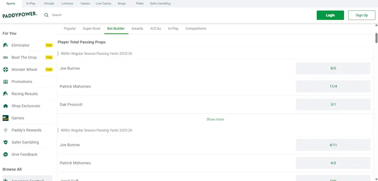Viewport: 378px width, 181px height.
Task: Click the Patrick Mahomes name under 4000+ yards
Action: pyautogui.click(x=75, y=163)
